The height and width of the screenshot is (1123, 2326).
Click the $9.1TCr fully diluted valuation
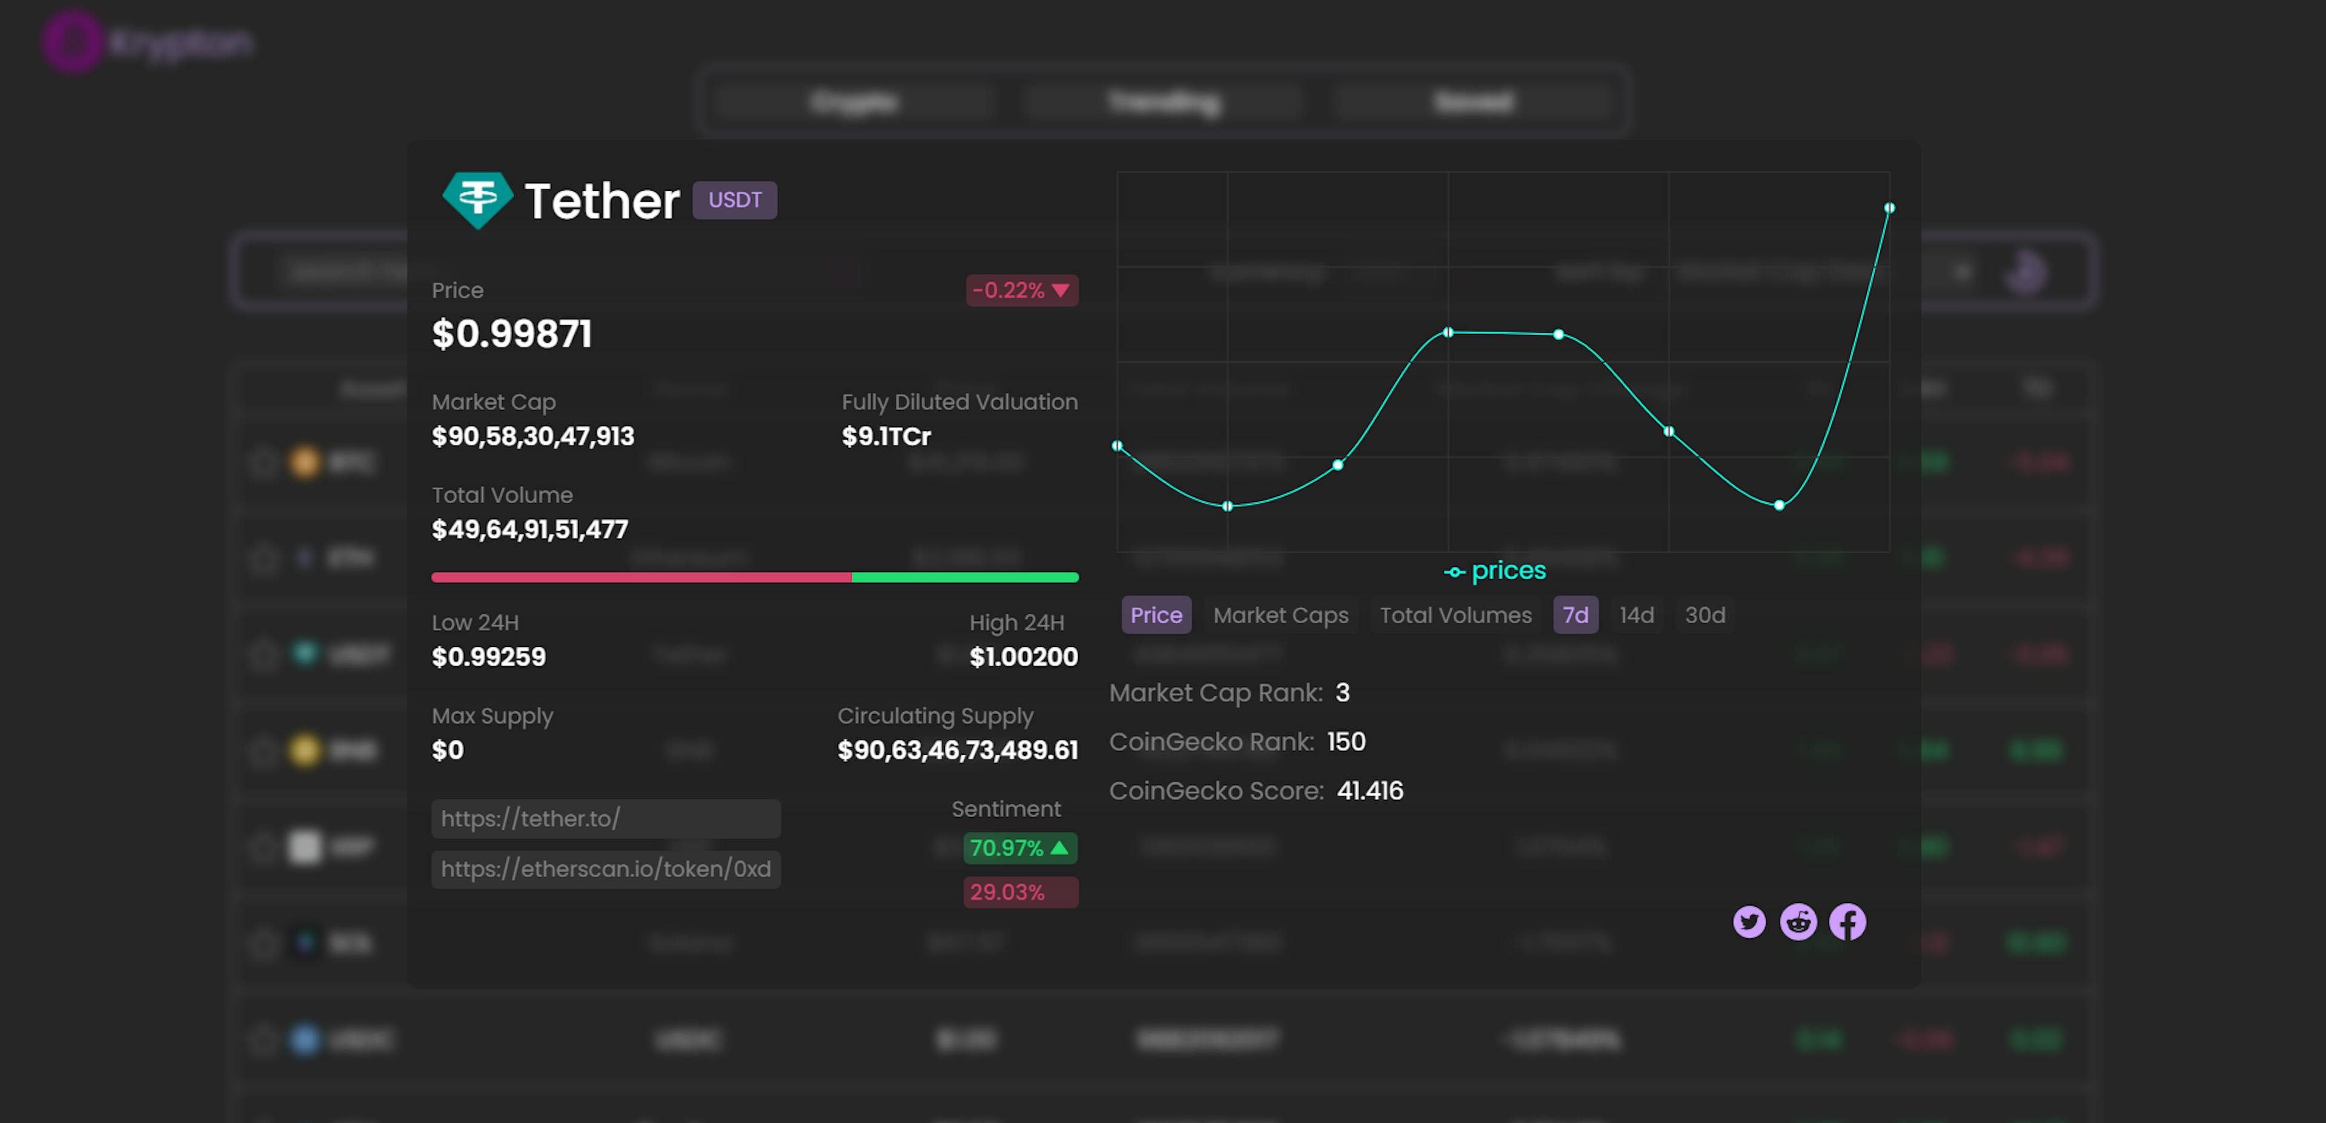click(x=886, y=437)
